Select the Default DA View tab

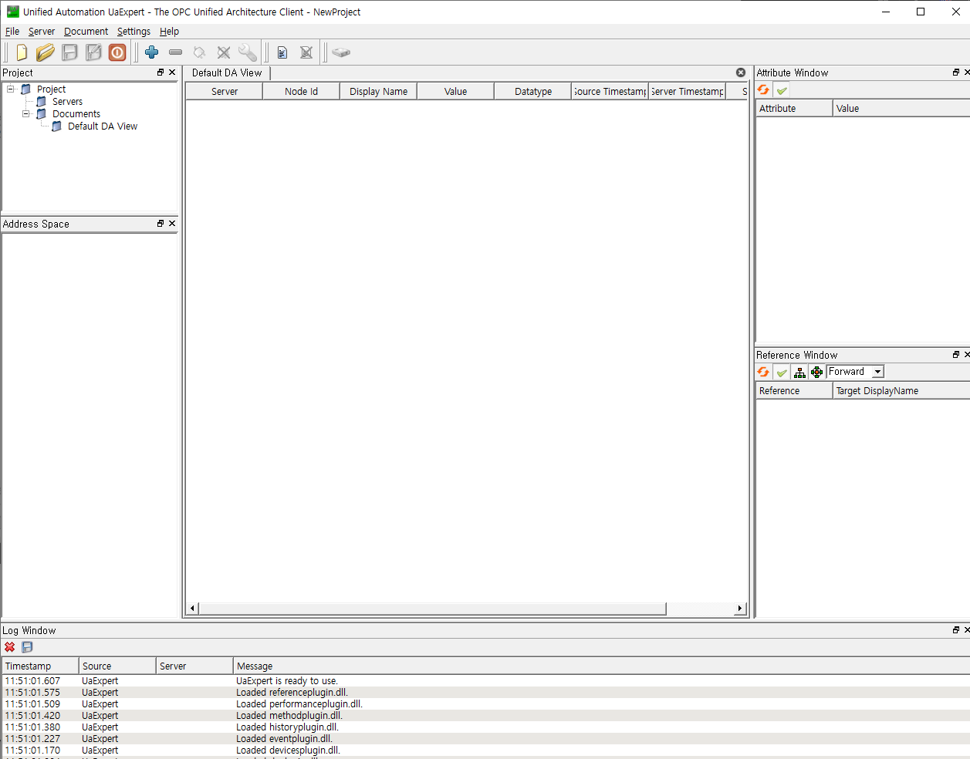227,73
